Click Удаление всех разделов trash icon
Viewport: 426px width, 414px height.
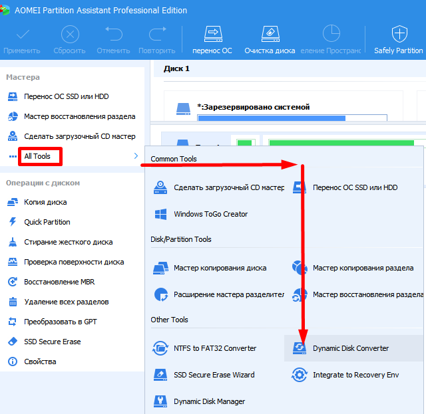point(13,302)
